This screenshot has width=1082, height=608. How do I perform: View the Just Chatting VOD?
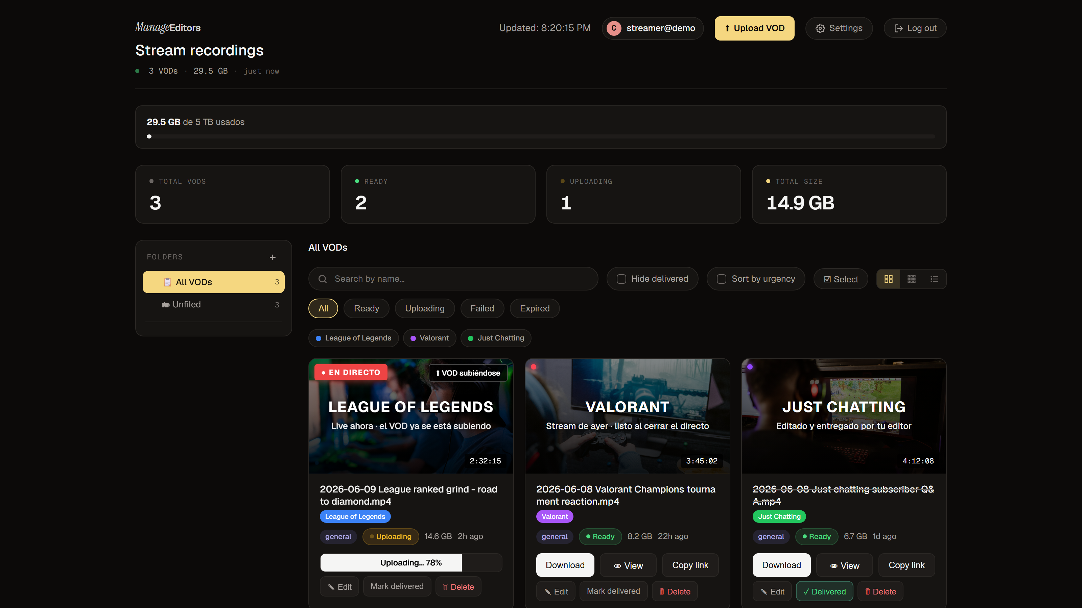844,565
